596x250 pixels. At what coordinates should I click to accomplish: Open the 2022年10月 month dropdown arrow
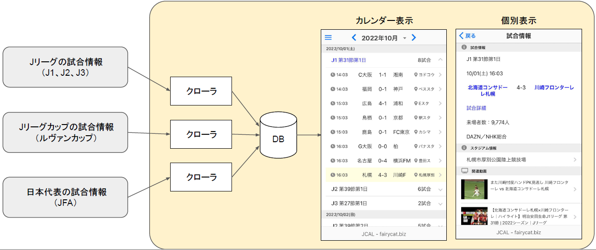(404, 38)
